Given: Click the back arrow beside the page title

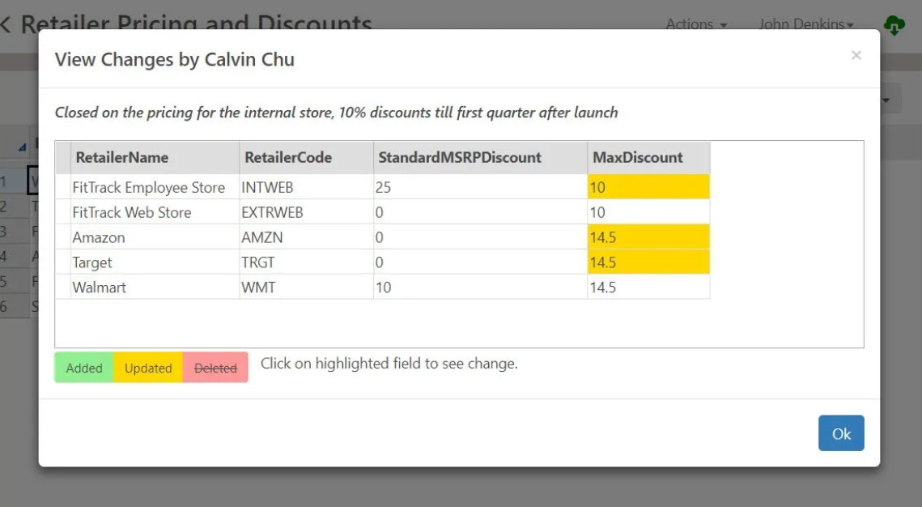Looking at the screenshot, I should point(6,24).
